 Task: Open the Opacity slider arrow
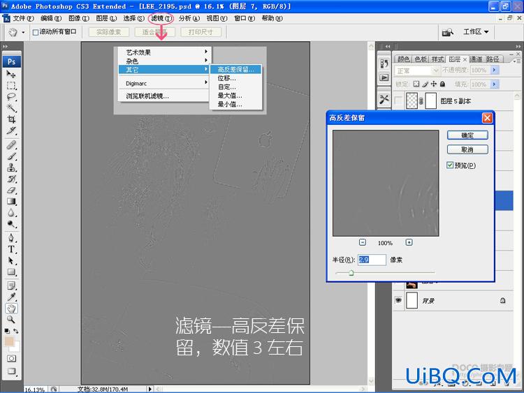coord(494,70)
